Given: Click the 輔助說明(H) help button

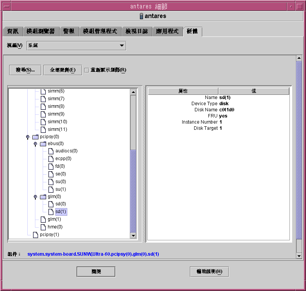Looking at the screenshot, I should (x=210, y=271).
